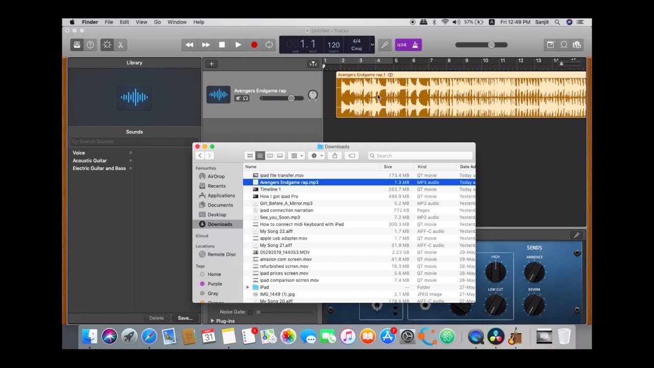
Task: Open the Finder menu in menu bar
Action: (x=90, y=22)
